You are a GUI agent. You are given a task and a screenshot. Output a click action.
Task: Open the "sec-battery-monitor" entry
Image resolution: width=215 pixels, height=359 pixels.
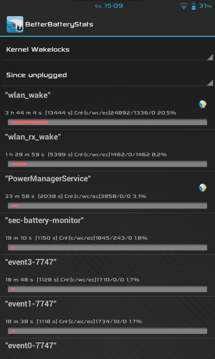[x=107, y=234]
